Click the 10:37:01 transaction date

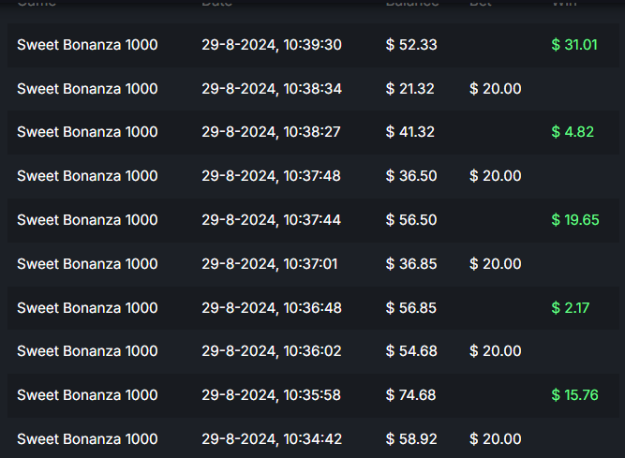tap(271, 264)
